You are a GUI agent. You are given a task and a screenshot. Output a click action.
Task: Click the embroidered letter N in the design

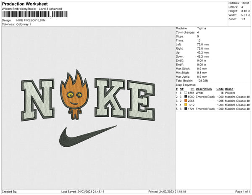(x=38, y=100)
